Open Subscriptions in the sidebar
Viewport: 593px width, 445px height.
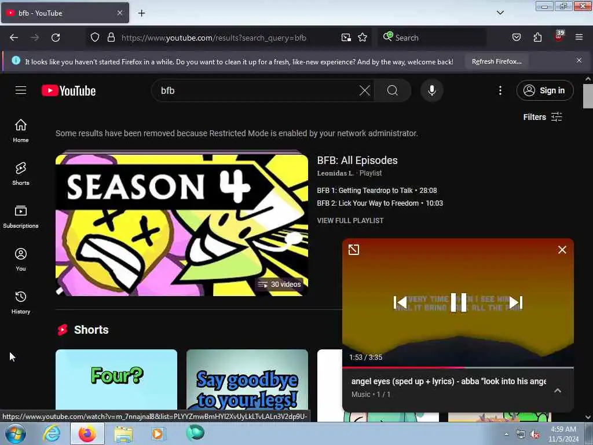(x=21, y=217)
